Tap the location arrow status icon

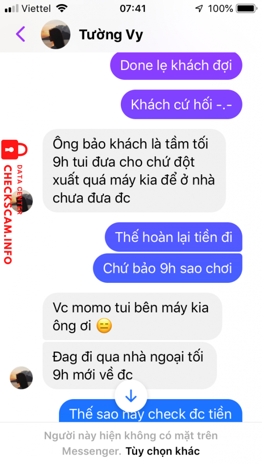tap(199, 9)
